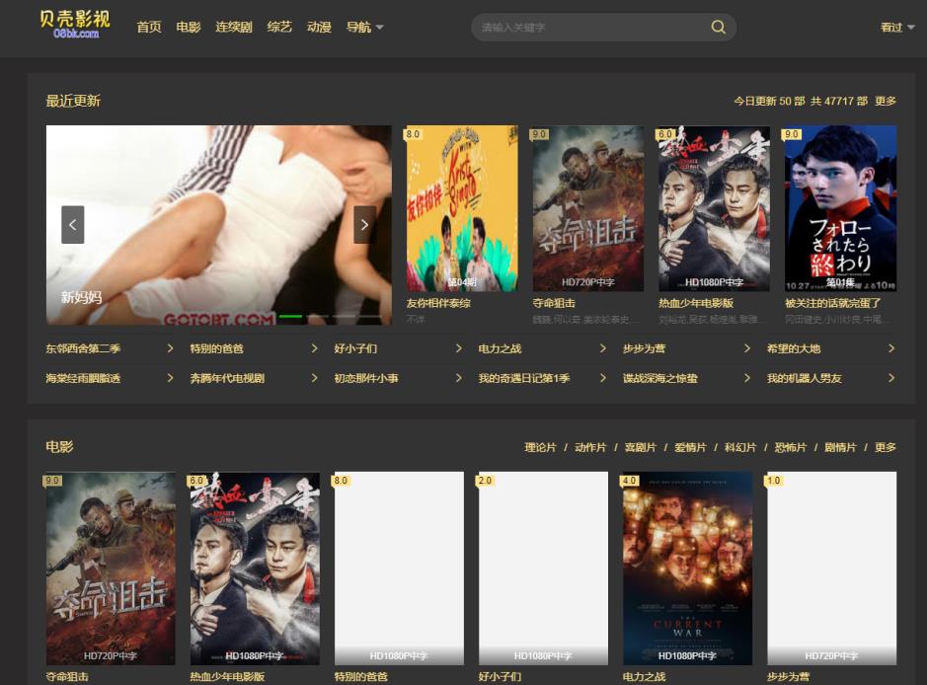
Task: Click arrow next to 谍战深海之惊蛰
Action: pos(747,378)
